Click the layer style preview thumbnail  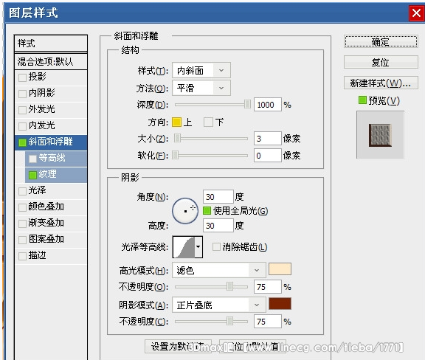380,135
